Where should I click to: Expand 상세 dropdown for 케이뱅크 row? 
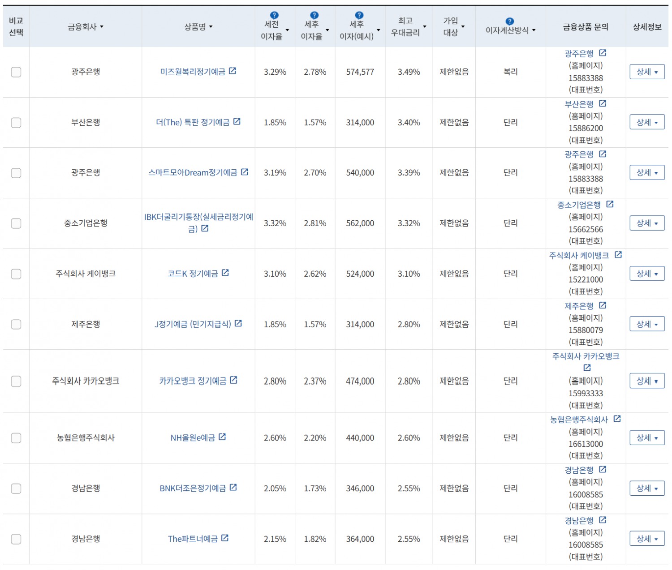tap(647, 274)
